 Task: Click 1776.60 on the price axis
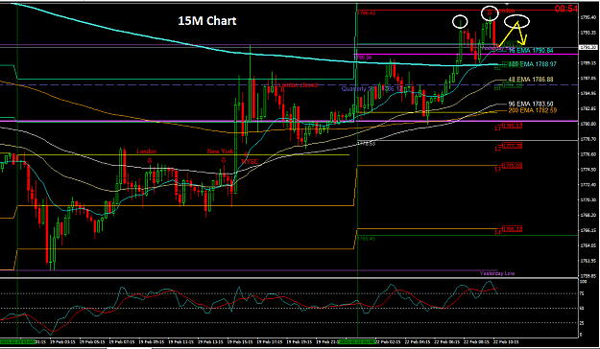(588, 154)
